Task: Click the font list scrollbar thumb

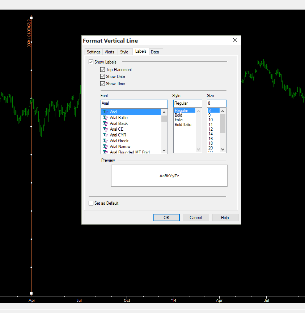Action: pos(164,118)
